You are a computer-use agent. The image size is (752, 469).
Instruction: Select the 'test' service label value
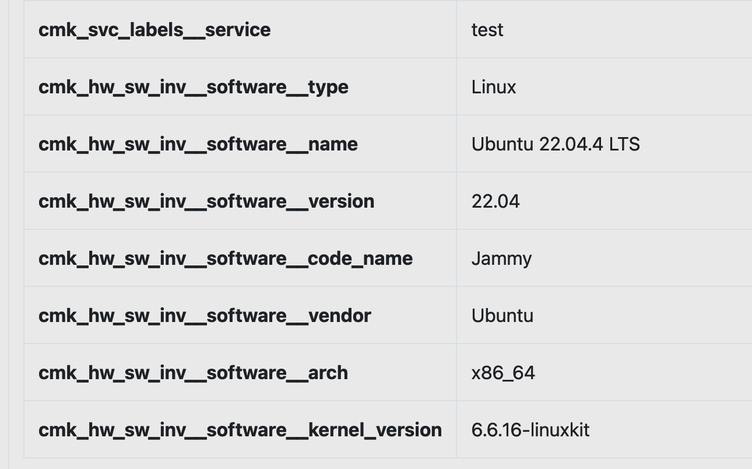pyautogui.click(x=487, y=30)
